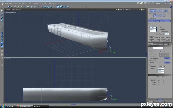Select the Relative radio button

(161, 30)
